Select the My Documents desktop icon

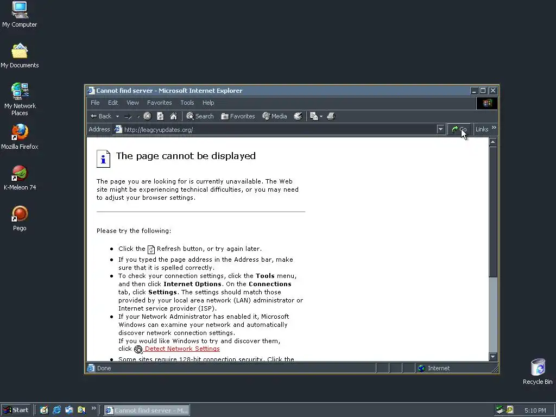(20, 56)
